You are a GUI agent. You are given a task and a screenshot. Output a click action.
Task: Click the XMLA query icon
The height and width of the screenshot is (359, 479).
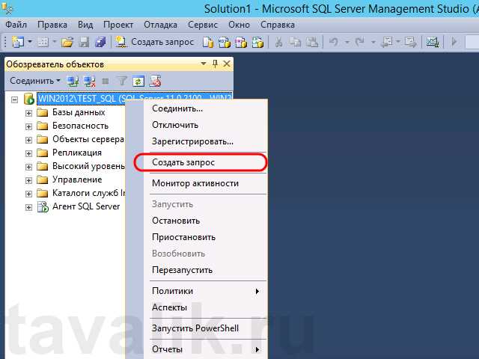[x=257, y=42]
